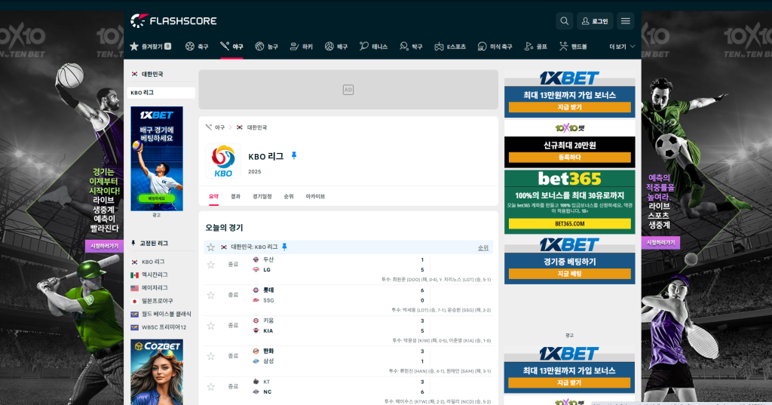Click the 삼성 team logo
The height and width of the screenshot is (405, 772).
point(256,361)
